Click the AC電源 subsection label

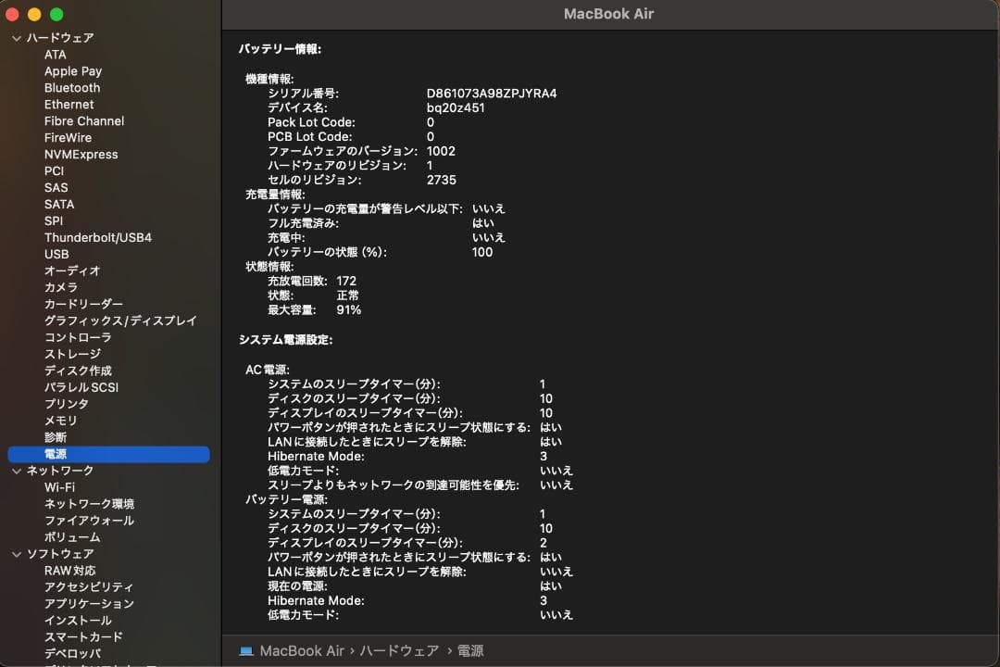tap(268, 370)
